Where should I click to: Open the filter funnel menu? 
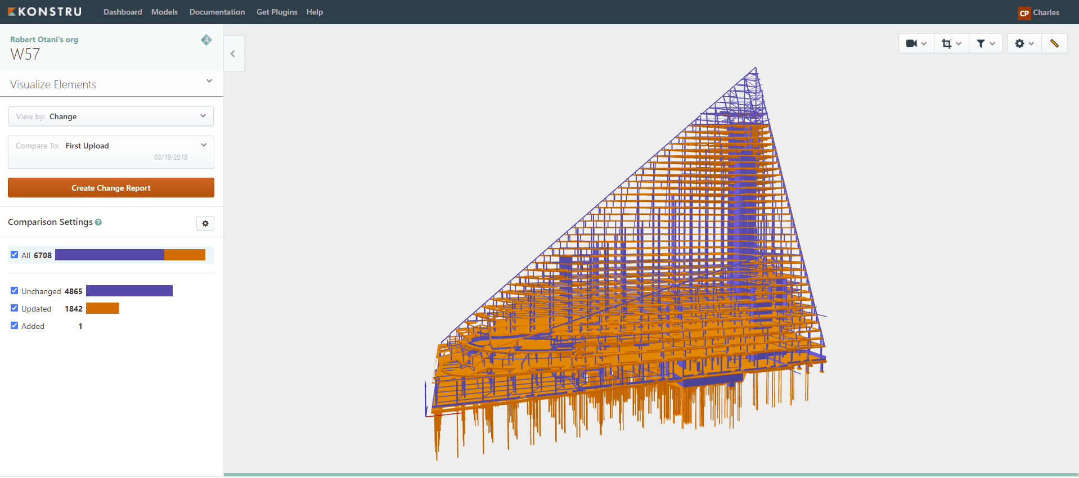[986, 43]
